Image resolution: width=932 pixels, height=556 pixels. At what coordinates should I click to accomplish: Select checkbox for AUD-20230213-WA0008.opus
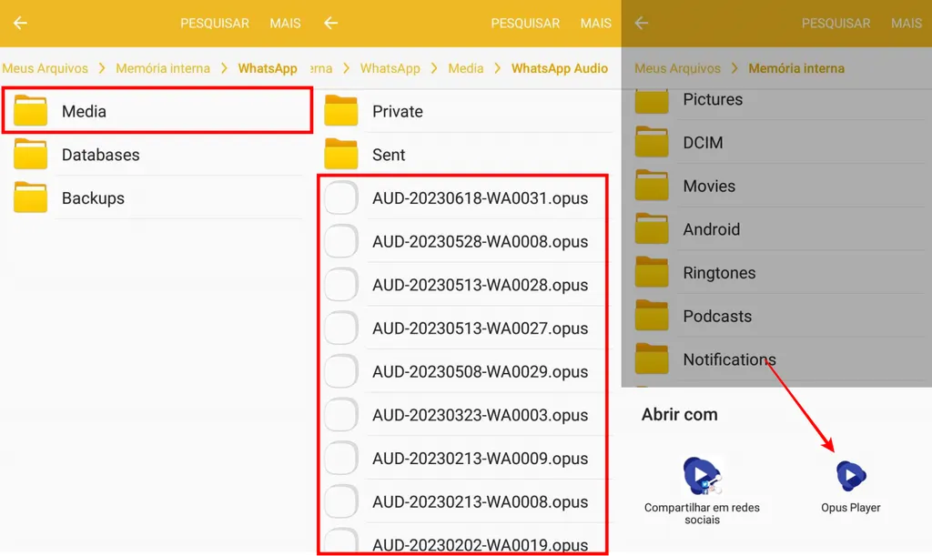tap(341, 501)
